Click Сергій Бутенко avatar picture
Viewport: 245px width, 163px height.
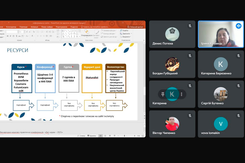221,94
